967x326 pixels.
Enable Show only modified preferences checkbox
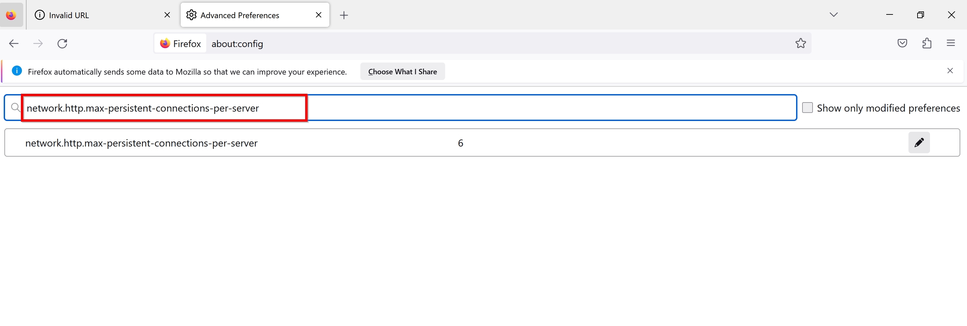coord(807,108)
